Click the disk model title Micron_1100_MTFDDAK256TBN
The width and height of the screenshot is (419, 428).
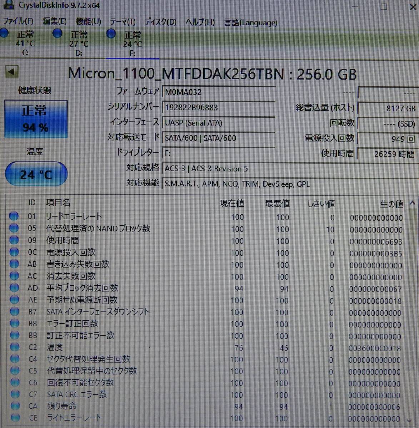(176, 74)
